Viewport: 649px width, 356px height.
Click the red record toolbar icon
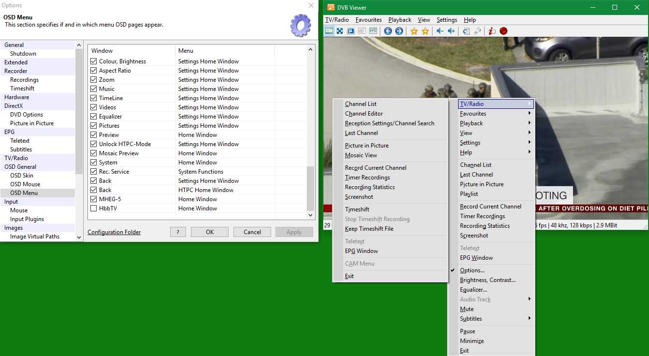[x=504, y=31]
